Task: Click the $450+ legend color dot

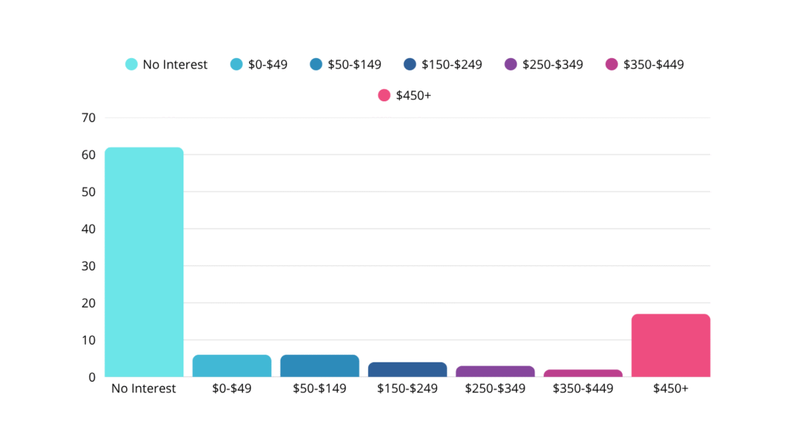Action: pos(384,95)
